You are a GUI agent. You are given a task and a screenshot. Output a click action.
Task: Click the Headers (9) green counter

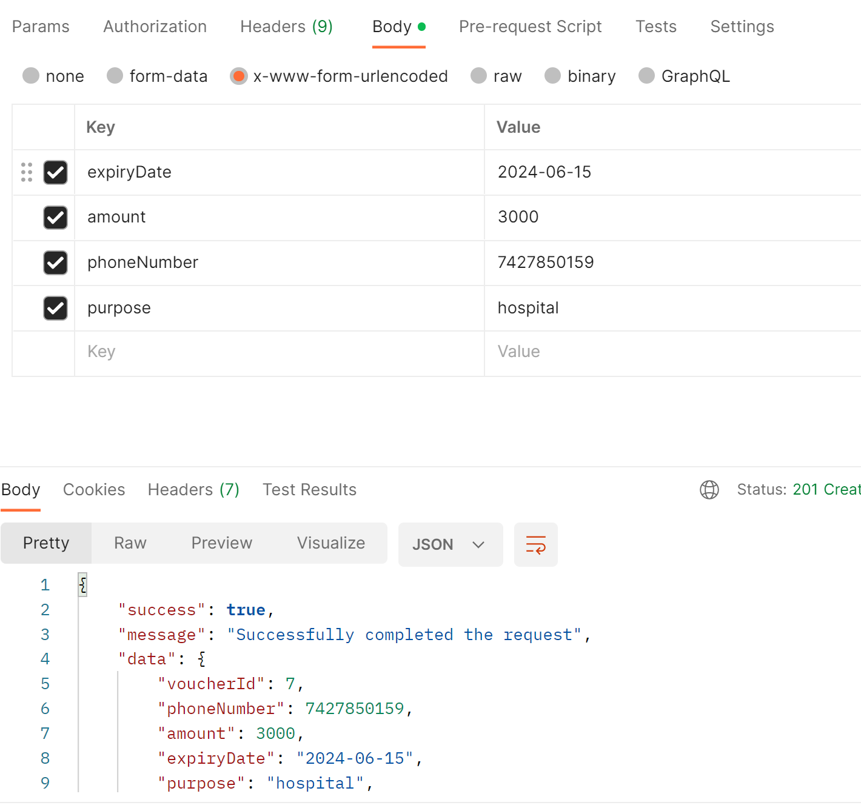(x=323, y=26)
